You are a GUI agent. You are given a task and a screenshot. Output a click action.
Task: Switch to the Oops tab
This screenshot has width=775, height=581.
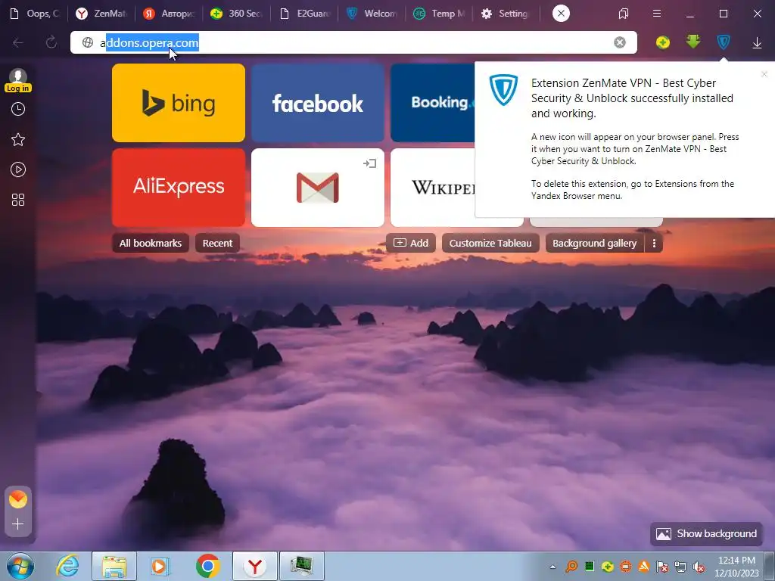pos(36,14)
